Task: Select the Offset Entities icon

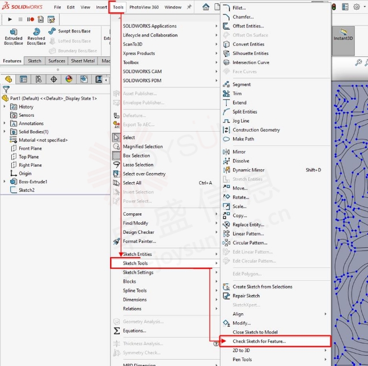Action: click(226, 26)
